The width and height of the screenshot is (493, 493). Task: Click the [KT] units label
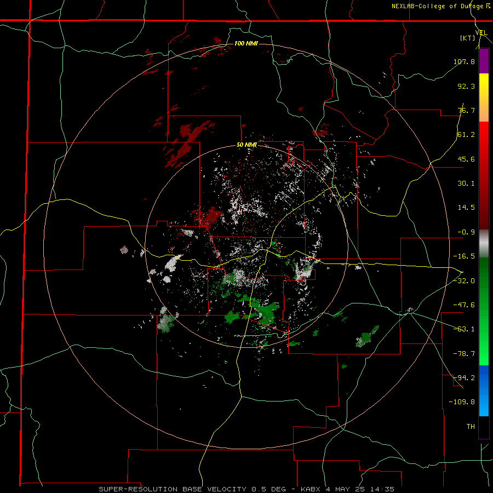tap(467, 38)
